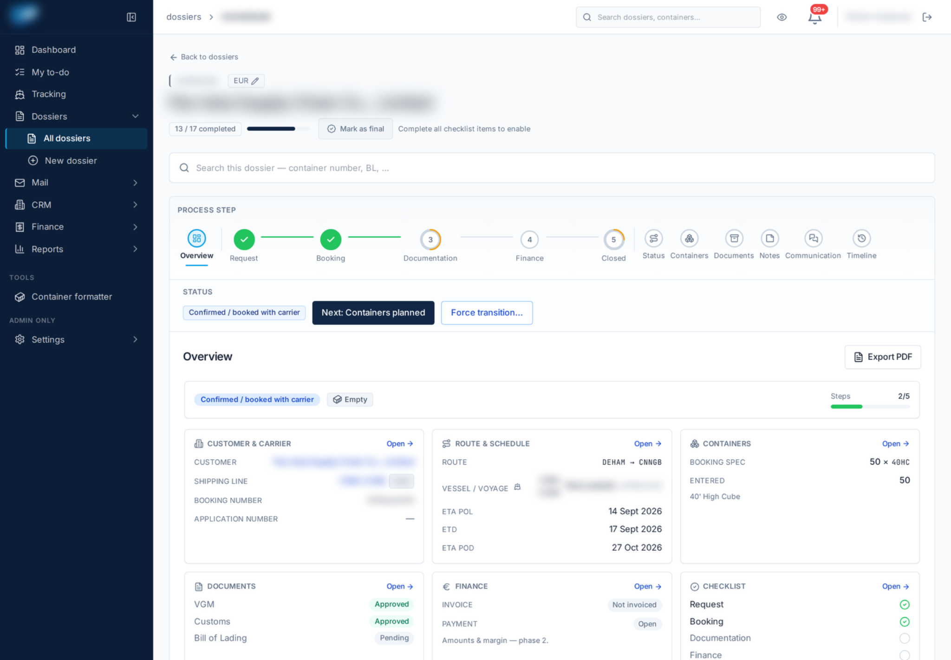Open step 5 Closed

[613, 246]
